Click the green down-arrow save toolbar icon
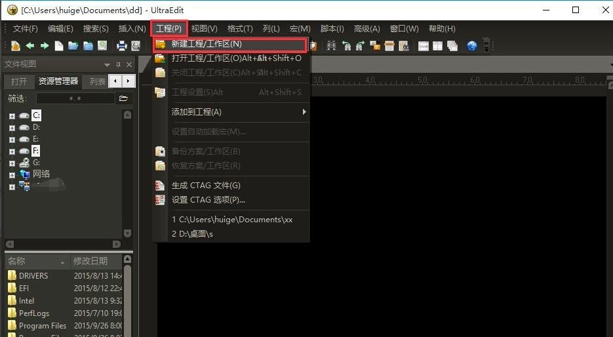 coord(102,46)
